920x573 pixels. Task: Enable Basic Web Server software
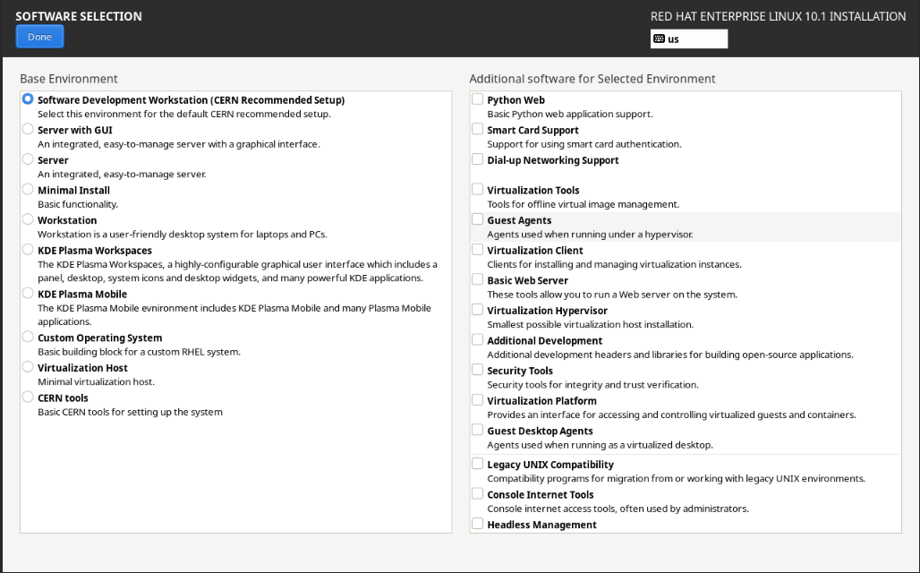click(x=477, y=278)
